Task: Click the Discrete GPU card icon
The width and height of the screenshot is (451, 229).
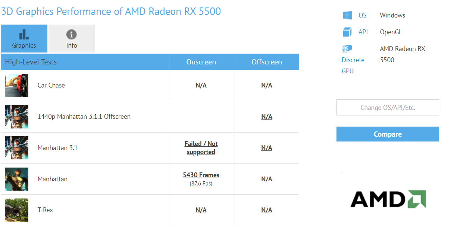Action: (347, 49)
